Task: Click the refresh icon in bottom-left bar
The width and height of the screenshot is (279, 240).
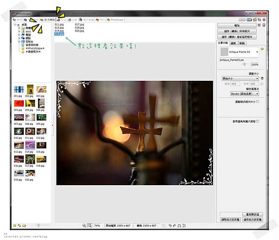Action: click(19, 226)
